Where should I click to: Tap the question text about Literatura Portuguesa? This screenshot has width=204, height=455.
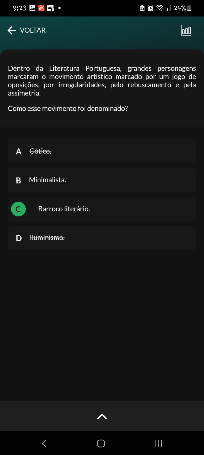coord(102,81)
